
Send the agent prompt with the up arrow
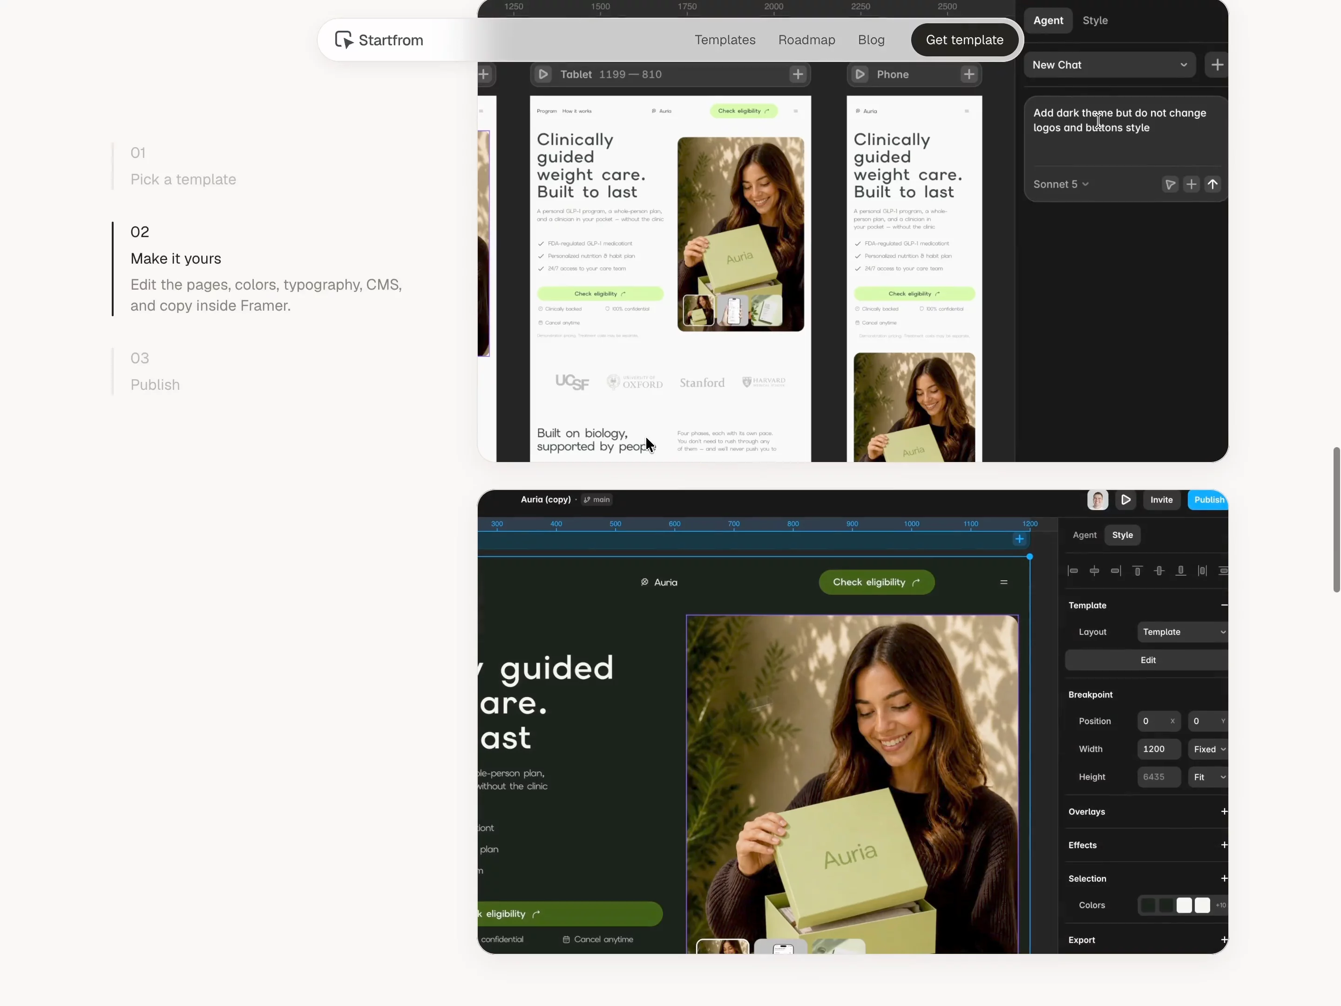(x=1212, y=184)
